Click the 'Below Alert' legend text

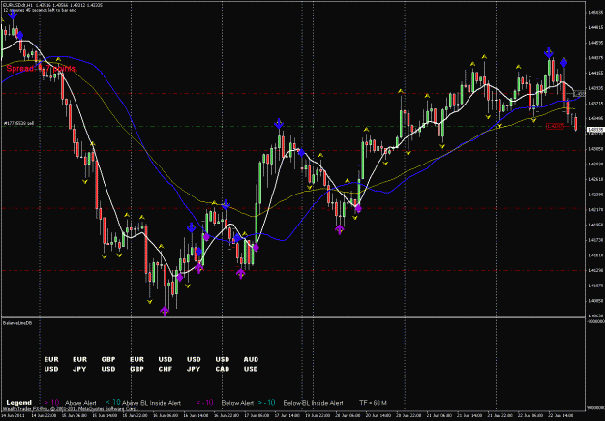(x=237, y=403)
